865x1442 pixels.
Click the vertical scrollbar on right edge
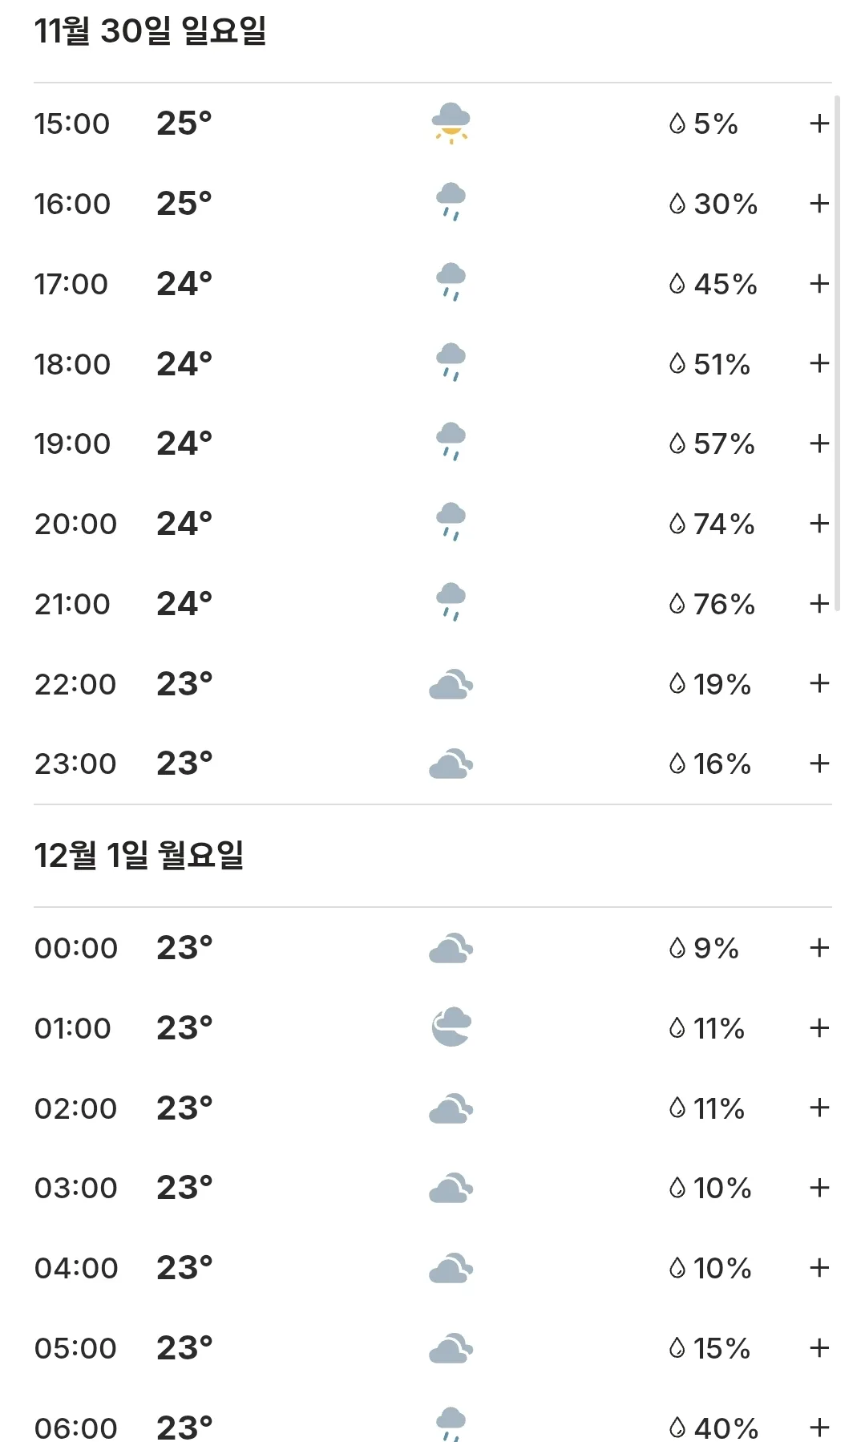click(837, 353)
